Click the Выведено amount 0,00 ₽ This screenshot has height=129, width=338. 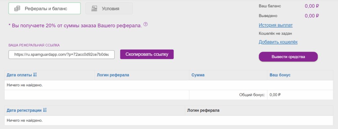[312, 16]
